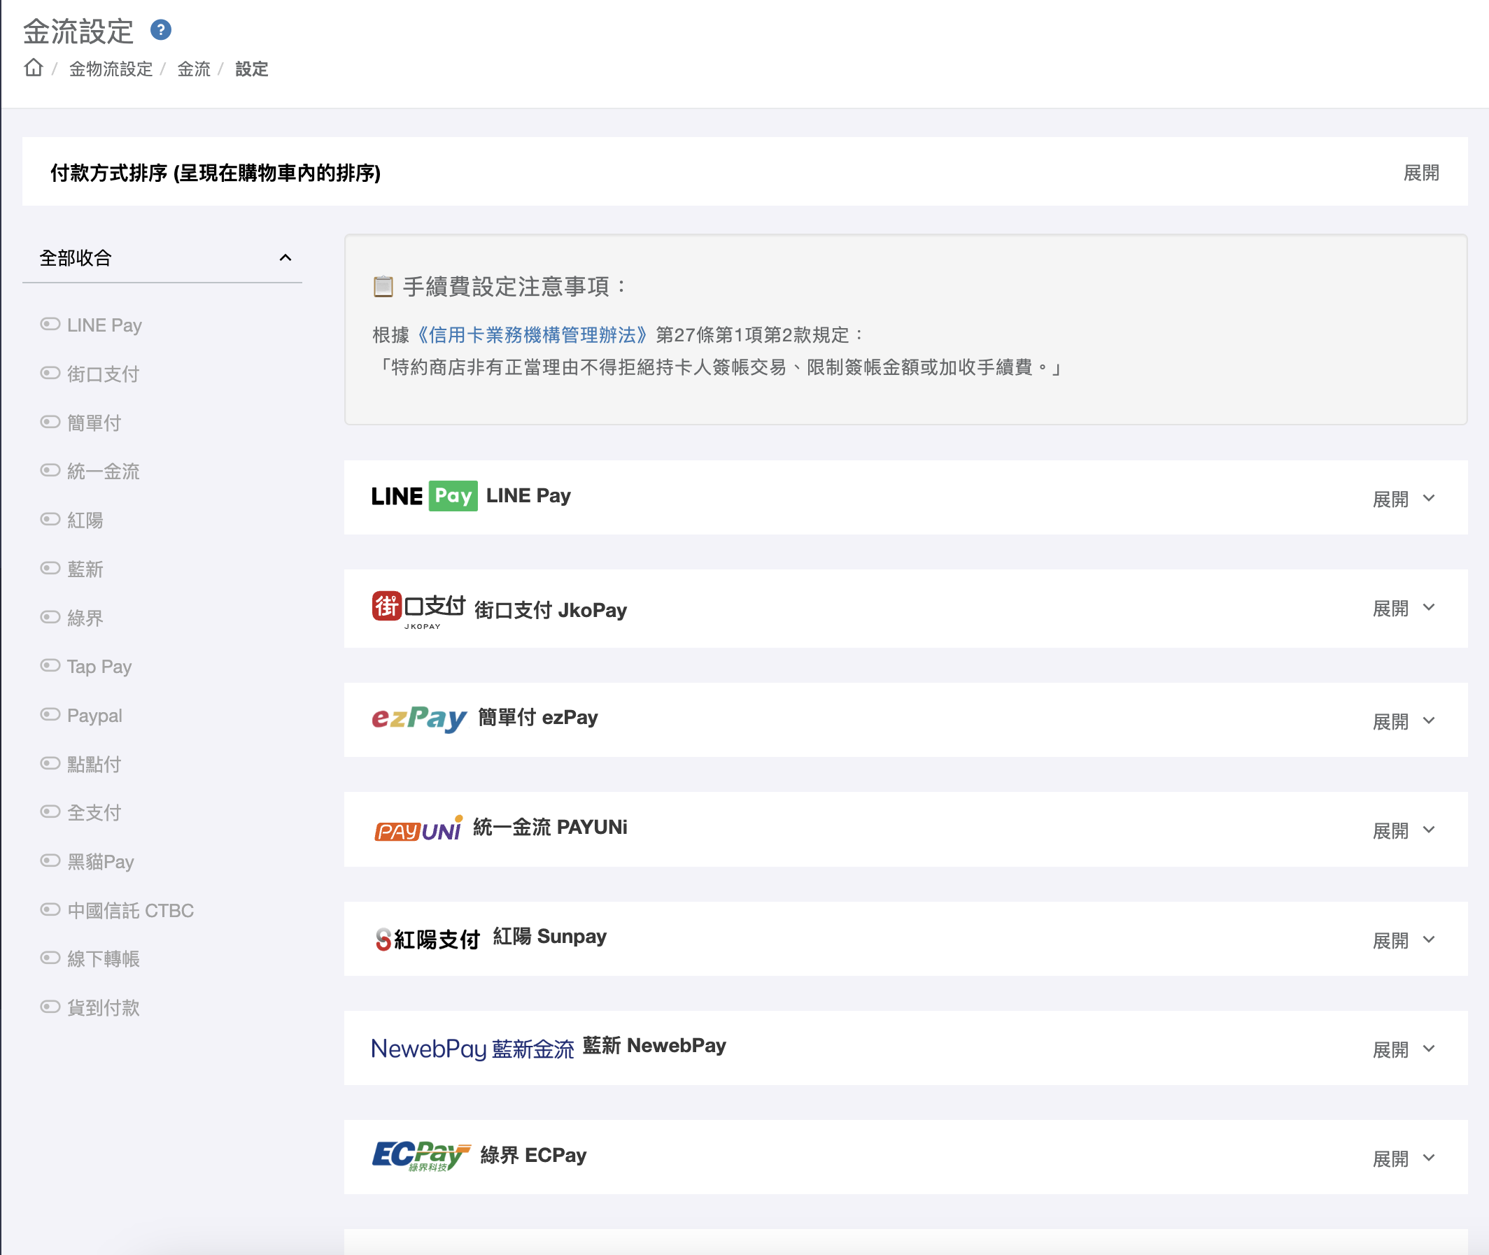Click the ezPay logo
Viewport: 1489px width, 1255px height.
coord(419,718)
